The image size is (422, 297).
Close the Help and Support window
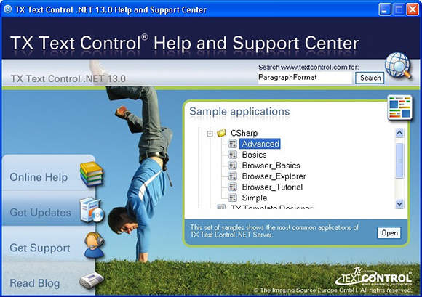point(413,9)
